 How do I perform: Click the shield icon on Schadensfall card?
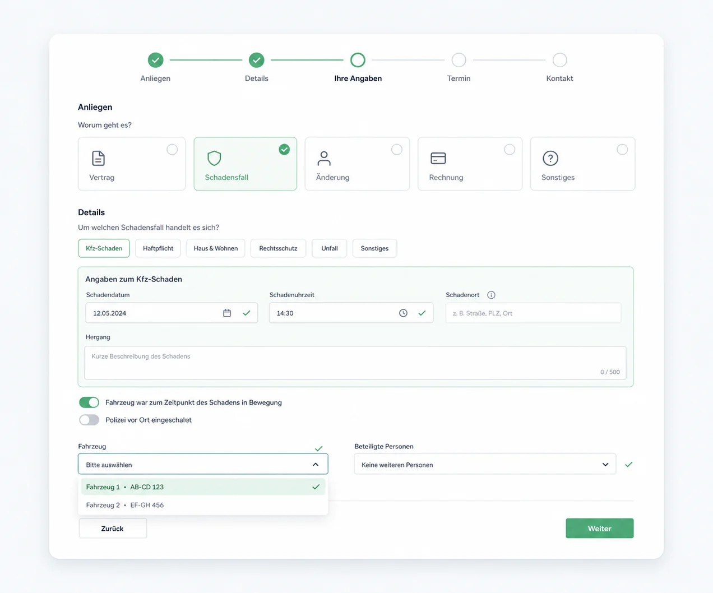coord(214,158)
